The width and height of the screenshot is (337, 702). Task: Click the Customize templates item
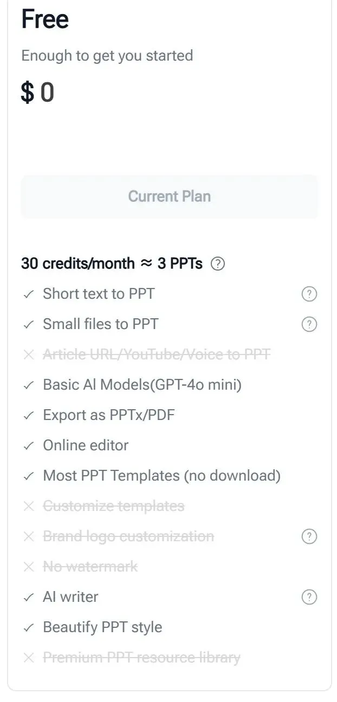[113, 506]
